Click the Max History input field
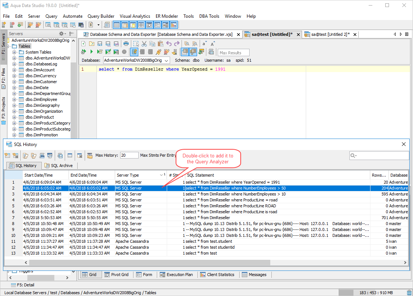The height and width of the screenshot is (296, 413). pyautogui.click(x=129, y=155)
